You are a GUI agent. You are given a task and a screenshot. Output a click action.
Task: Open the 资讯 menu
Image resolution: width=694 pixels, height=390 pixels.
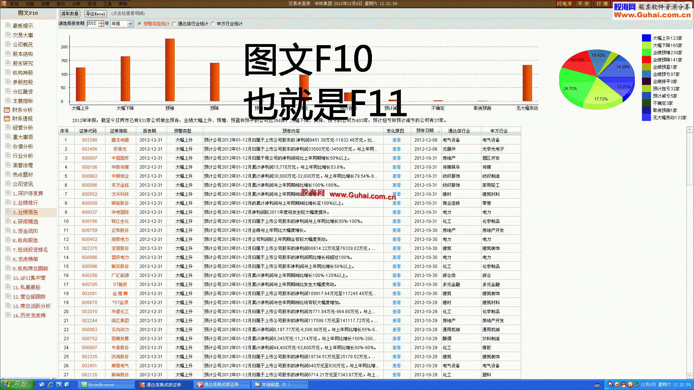pos(92,4)
